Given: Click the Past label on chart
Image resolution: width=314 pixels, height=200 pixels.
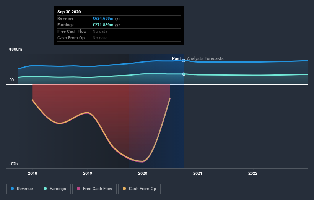Looking at the screenshot, I should [x=176, y=58].
